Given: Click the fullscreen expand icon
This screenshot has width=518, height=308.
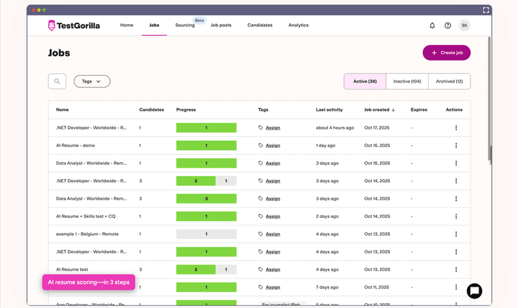Looking at the screenshot, I should click(x=485, y=10).
